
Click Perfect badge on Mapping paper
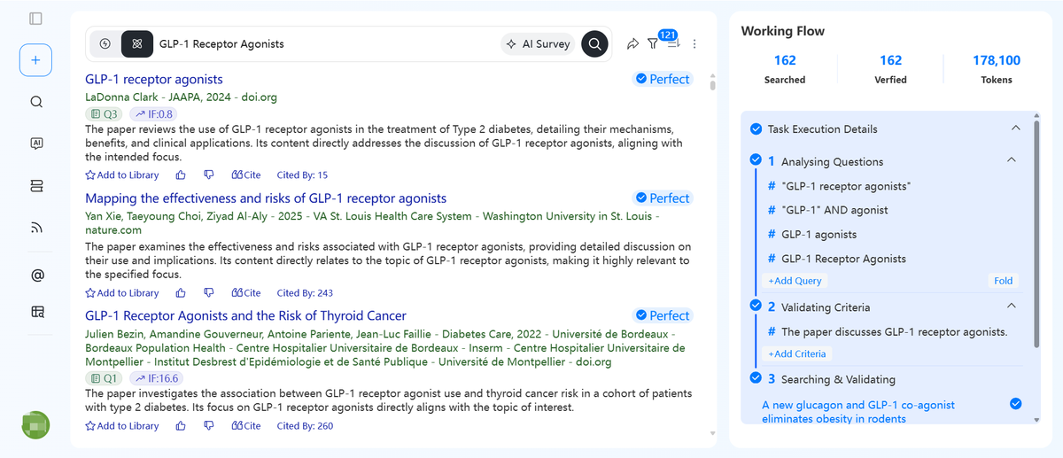point(662,198)
